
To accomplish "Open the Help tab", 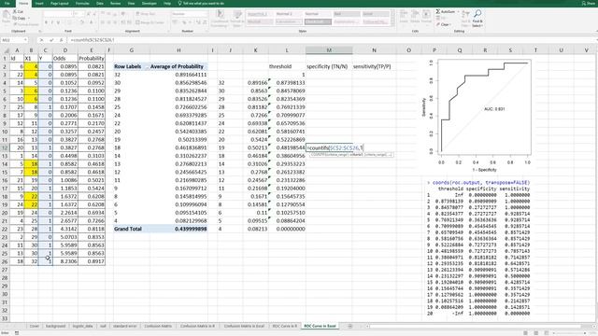I will [167, 4].
